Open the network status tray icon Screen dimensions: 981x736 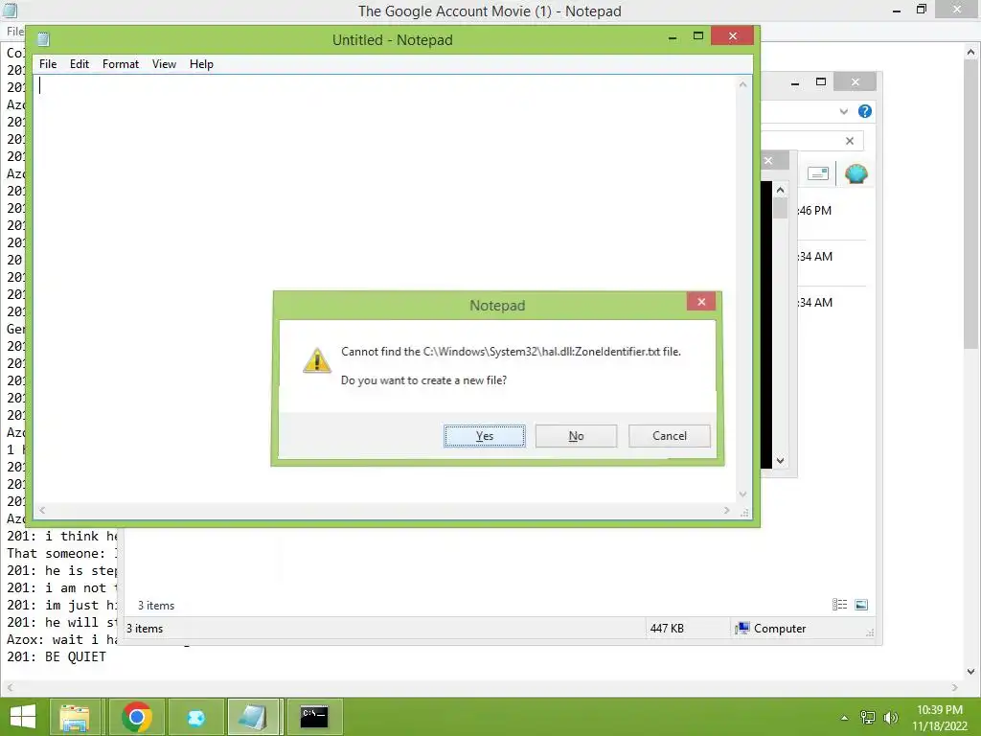click(868, 718)
